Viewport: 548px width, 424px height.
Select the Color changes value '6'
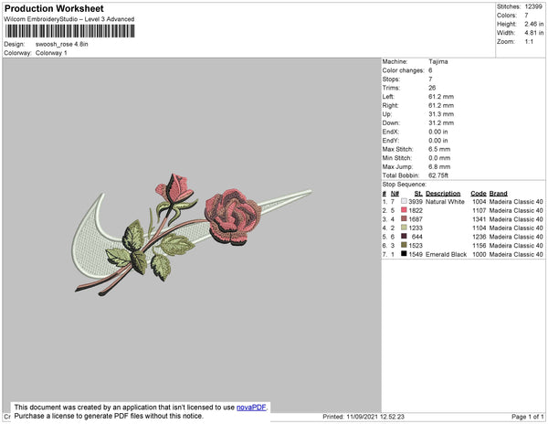[x=430, y=70]
